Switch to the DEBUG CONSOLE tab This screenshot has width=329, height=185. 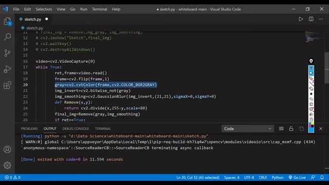tap(76, 128)
